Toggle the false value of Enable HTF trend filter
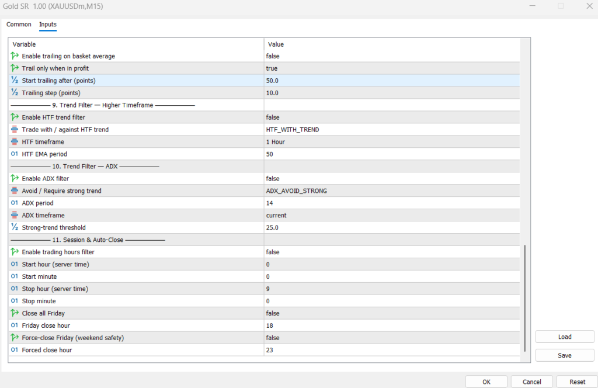This screenshot has height=388, width=598. click(392, 117)
